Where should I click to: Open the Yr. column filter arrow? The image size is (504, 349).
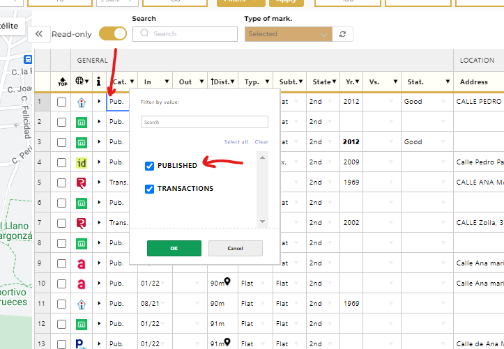[x=357, y=82]
